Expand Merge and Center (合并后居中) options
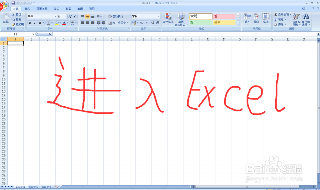 click(x=128, y=23)
